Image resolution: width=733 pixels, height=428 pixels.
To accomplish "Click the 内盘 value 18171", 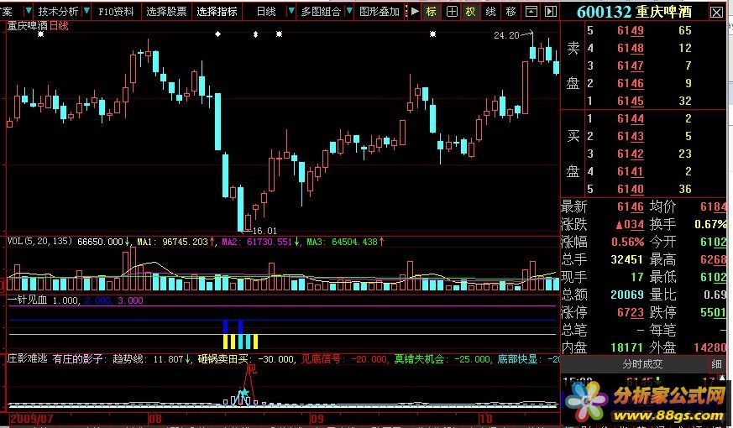I will click(x=627, y=347).
